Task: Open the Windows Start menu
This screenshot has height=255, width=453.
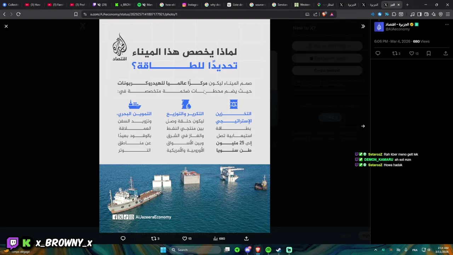Action: [x=163, y=250]
